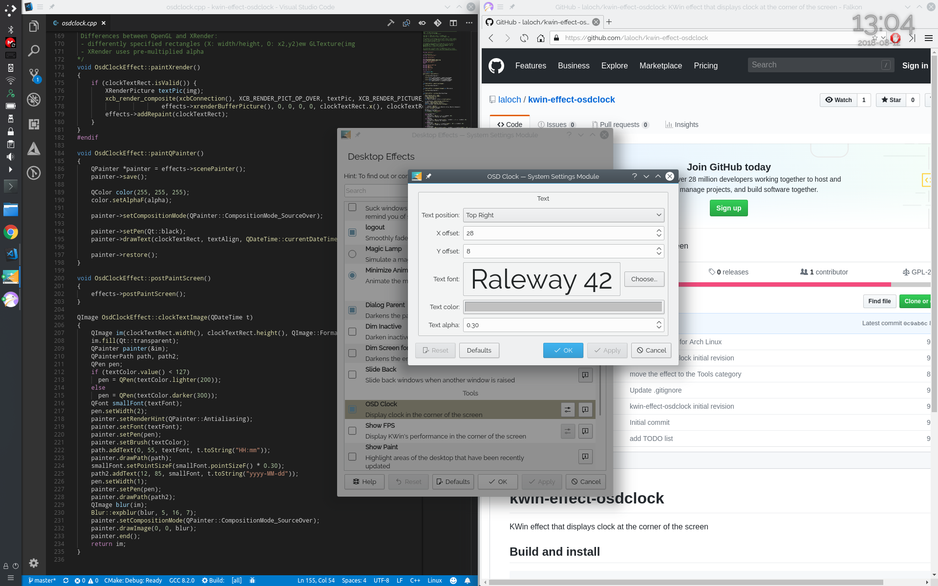
Task: Select the osdclock.cpp editor tab
Action: [79, 23]
